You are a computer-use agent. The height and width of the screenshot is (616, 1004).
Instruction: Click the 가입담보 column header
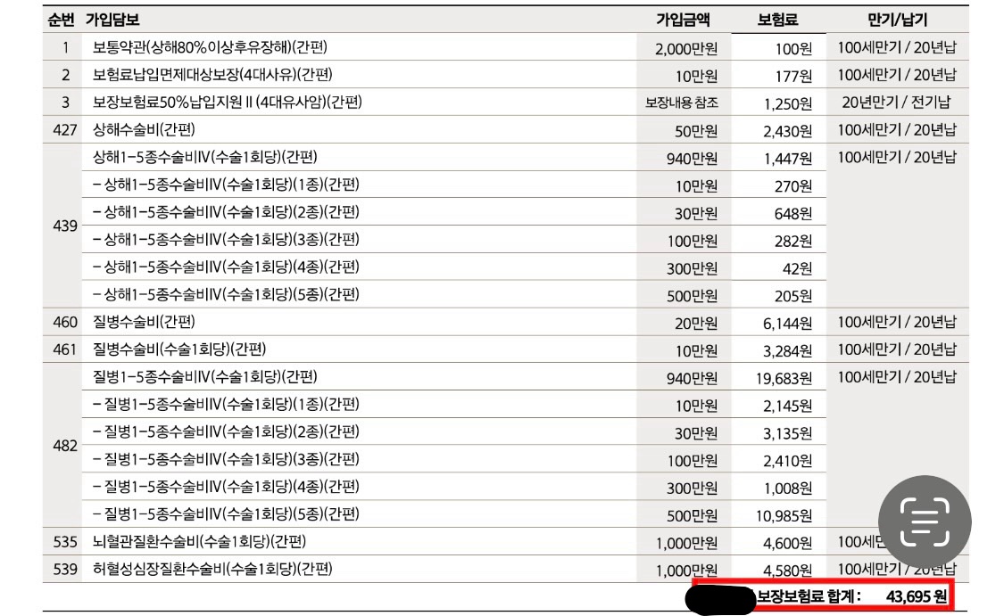tap(112, 20)
